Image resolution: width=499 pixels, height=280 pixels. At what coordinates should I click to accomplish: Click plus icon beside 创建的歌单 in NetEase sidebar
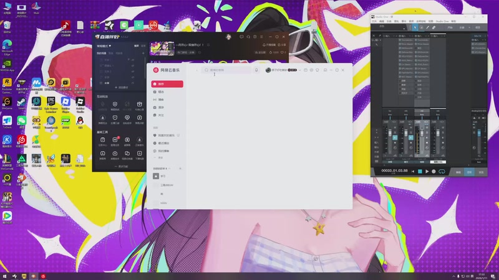(x=180, y=169)
